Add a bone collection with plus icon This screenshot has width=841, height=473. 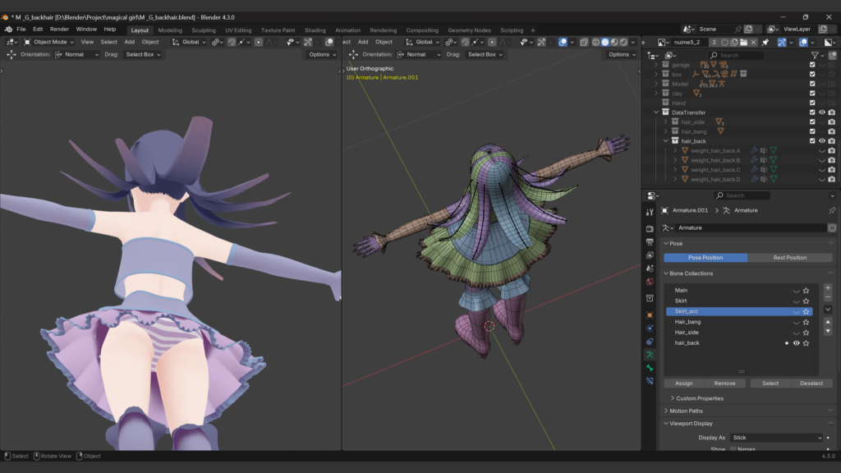827,288
